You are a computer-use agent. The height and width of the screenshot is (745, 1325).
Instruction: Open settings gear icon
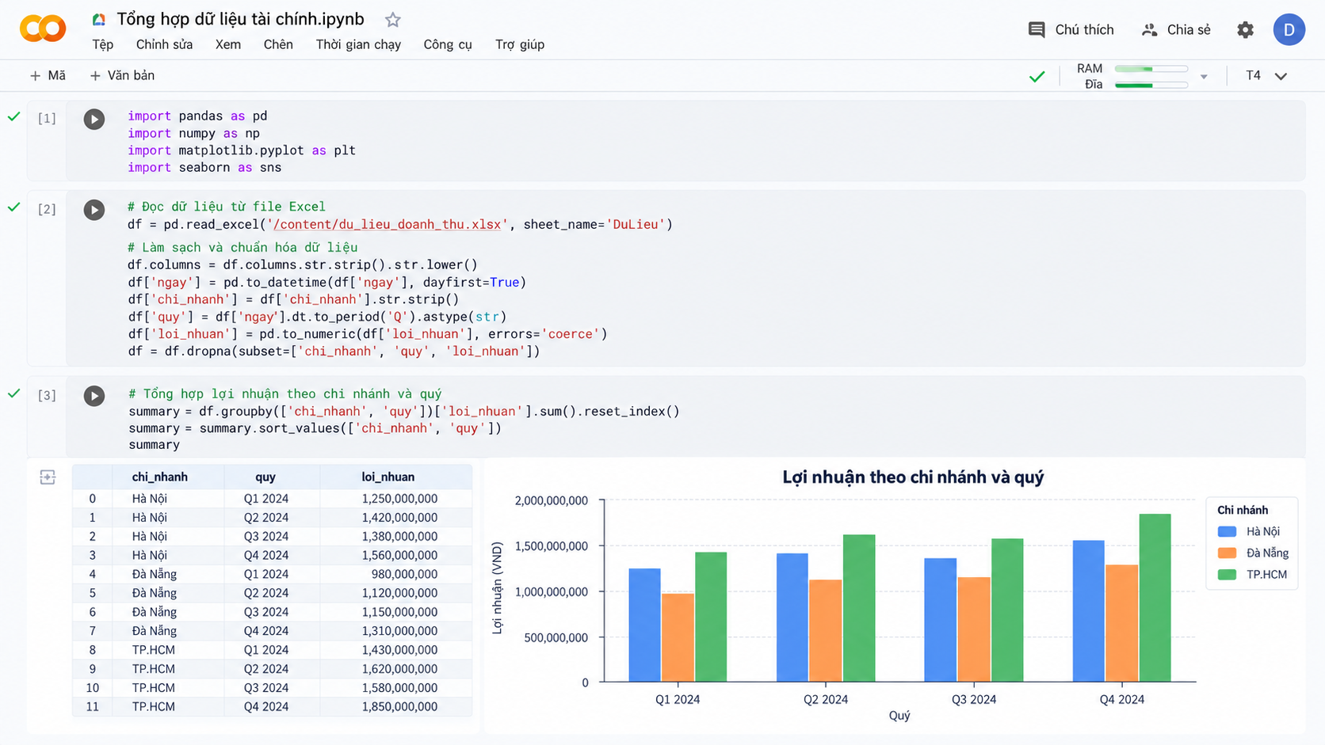click(x=1245, y=29)
